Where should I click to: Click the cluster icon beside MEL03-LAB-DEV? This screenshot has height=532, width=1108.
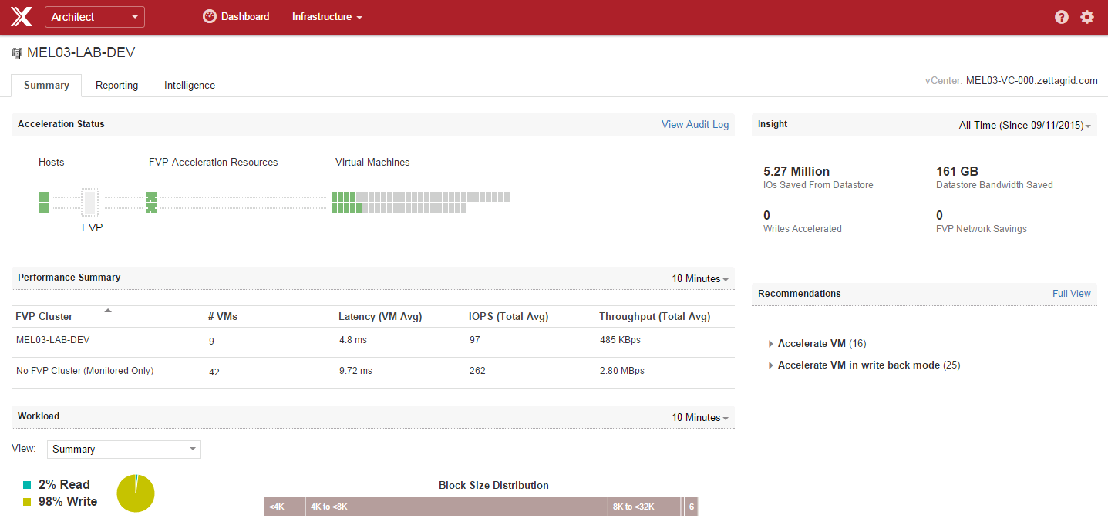tap(17, 53)
